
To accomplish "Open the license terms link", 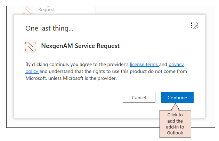I will [144, 65].
